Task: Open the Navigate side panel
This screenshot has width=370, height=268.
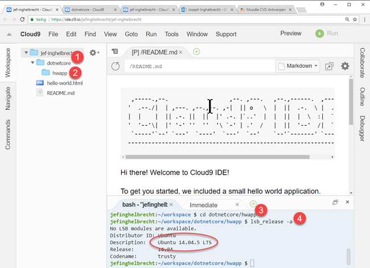Action: 8,98
